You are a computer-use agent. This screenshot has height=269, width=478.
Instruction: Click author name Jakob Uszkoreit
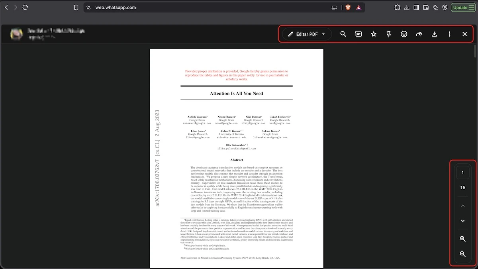280,117
